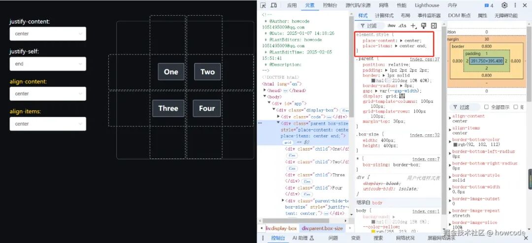Screen dimensions: 532x243
Task: Enable the 全部显示 checkbox
Action: point(486,107)
